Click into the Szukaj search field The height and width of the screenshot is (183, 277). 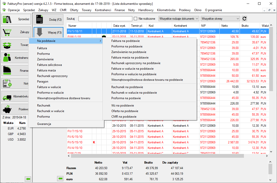tap(105, 19)
